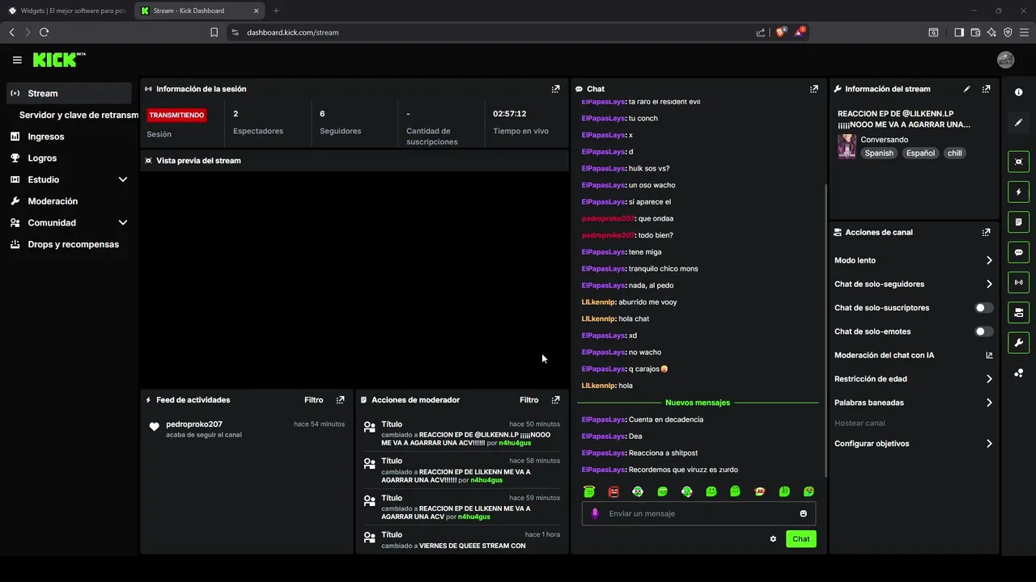The width and height of the screenshot is (1036, 582).
Task: Click the Brave shields icon in address bar
Action: point(781,32)
